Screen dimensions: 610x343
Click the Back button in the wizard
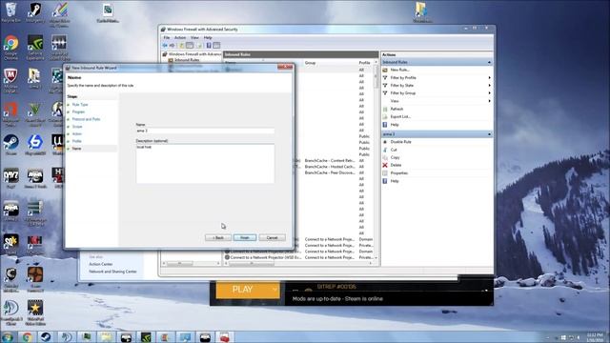point(218,237)
